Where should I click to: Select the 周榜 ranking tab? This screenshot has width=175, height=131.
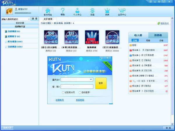[x=148, y=40]
